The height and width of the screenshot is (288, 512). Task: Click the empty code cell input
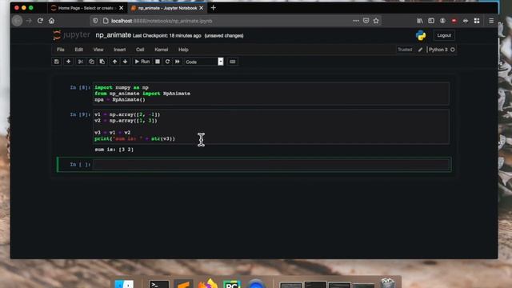point(271,165)
